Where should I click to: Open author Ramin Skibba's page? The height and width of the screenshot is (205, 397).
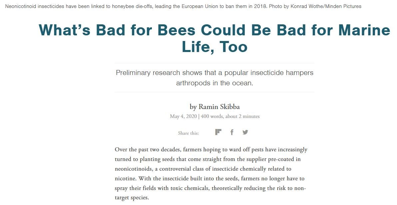point(219,107)
